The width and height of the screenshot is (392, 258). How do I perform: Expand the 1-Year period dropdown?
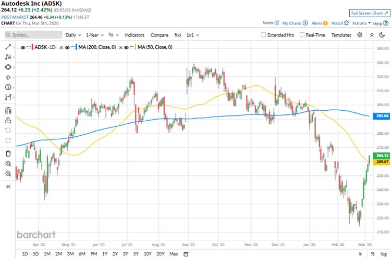pyautogui.click(x=95, y=35)
